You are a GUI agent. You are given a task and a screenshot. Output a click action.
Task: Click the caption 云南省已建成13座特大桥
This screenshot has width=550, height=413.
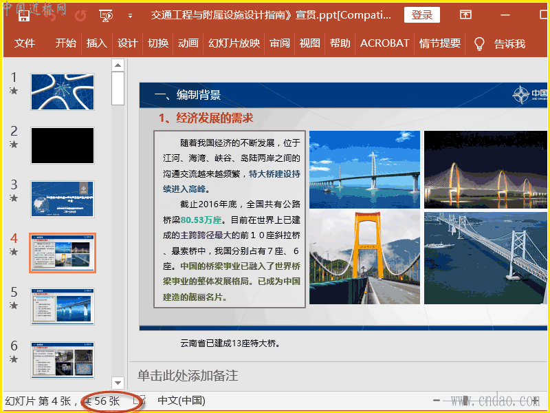coord(230,343)
